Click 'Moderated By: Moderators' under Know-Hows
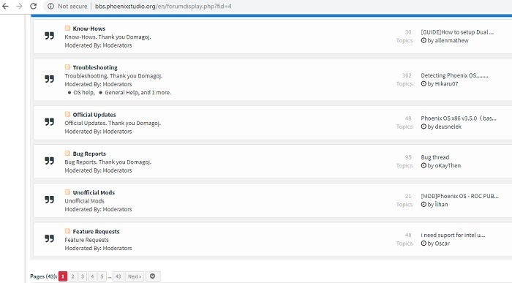The width and height of the screenshot is (512, 283). point(98,45)
